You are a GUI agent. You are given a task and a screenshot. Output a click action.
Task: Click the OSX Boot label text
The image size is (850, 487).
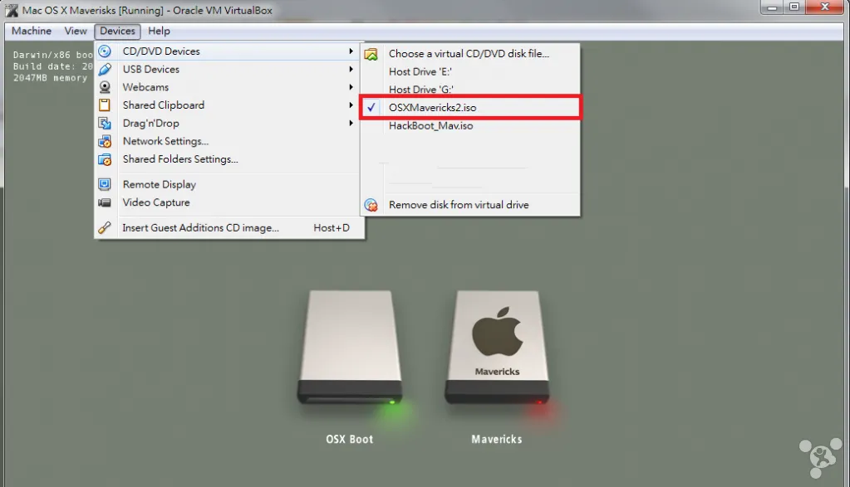click(350, 440)
